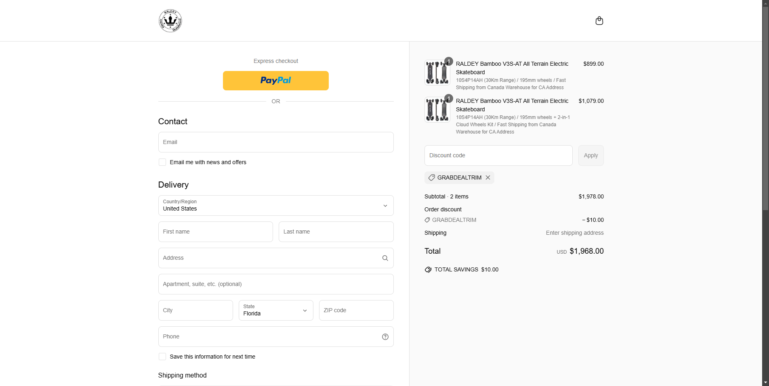The height and width of the screenshot is (386, 769).
Task: Open the shopping bag cart icon
Action: 599,21
